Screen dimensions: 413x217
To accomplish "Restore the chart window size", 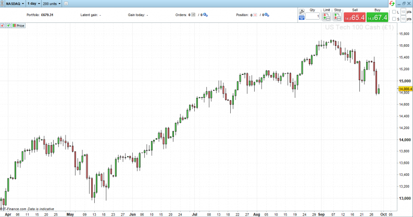I will coord(404,4).
